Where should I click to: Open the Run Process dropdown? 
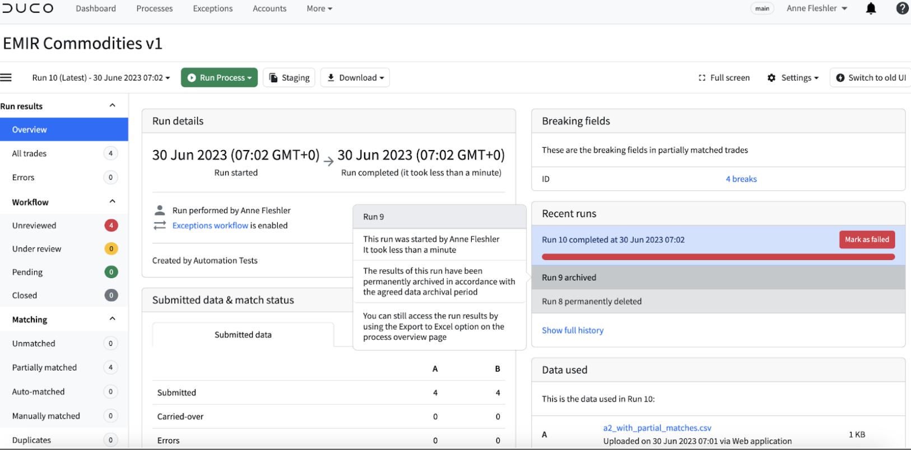pos(219,78)
